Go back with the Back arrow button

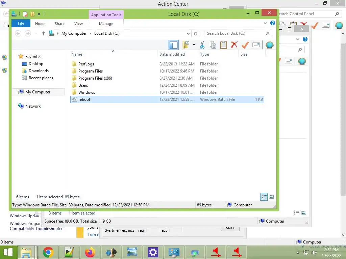[x=18, y=33]
